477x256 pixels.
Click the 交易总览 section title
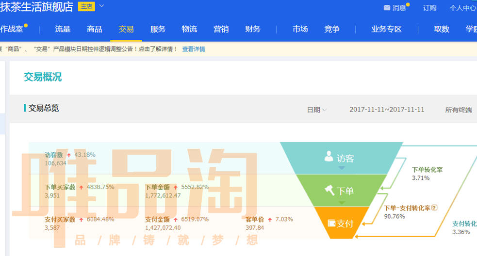(x=44, y=108)
